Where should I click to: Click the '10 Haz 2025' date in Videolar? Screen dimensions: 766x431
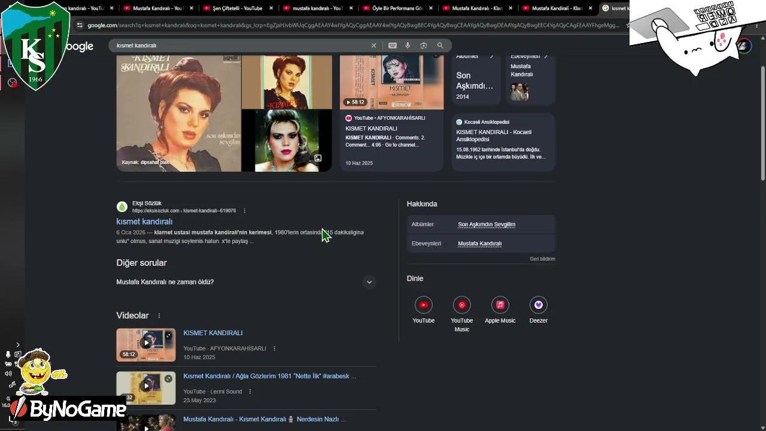point(199,357)
